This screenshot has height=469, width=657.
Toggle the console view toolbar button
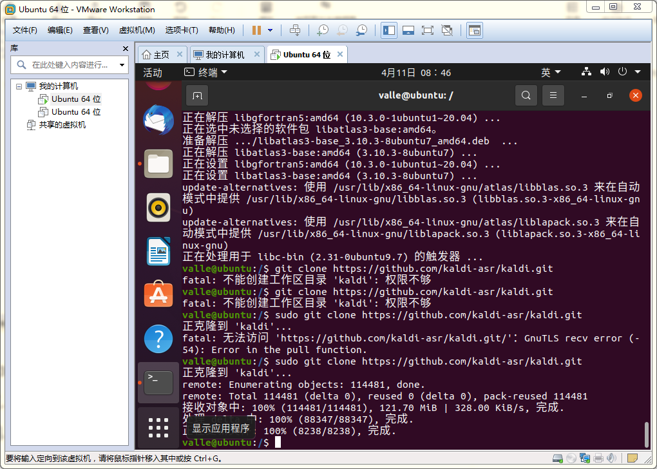474,30
